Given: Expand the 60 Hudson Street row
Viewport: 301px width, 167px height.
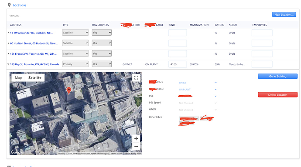Looking at the screenshot, I should (8, 43).
